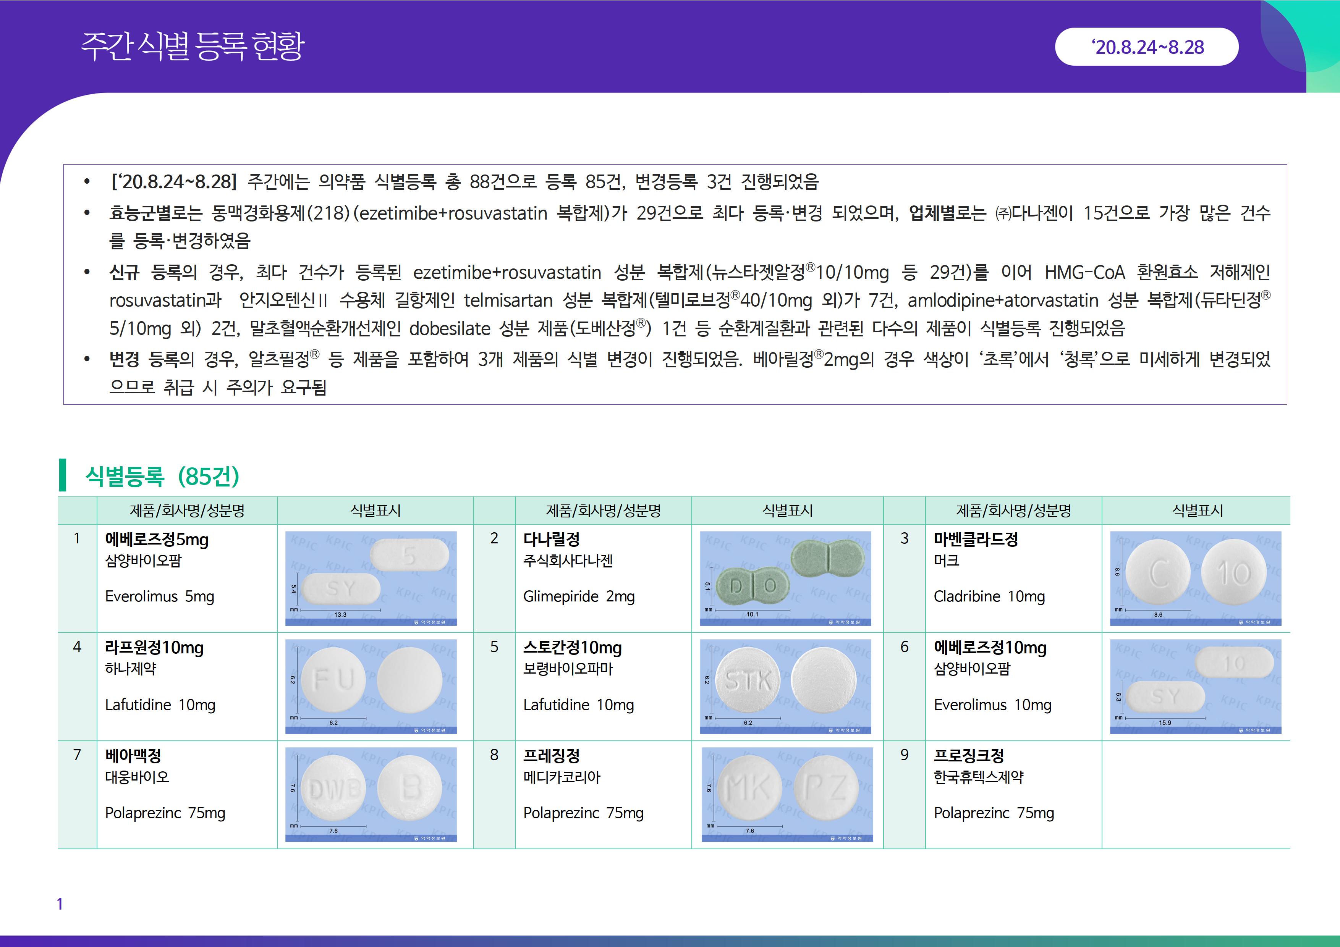The height and width of the screenshot is (947, 1340).
Task: Click the 프로징크정 product name
Action: [x=968, y=756]
